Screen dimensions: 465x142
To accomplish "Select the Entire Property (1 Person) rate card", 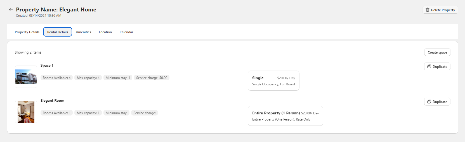I will 285,116.
